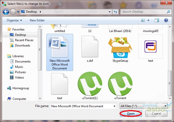Screen dimensions: 174x122
Task: Click the Desktop icon in the address bar
Action: tap(23, 12)
